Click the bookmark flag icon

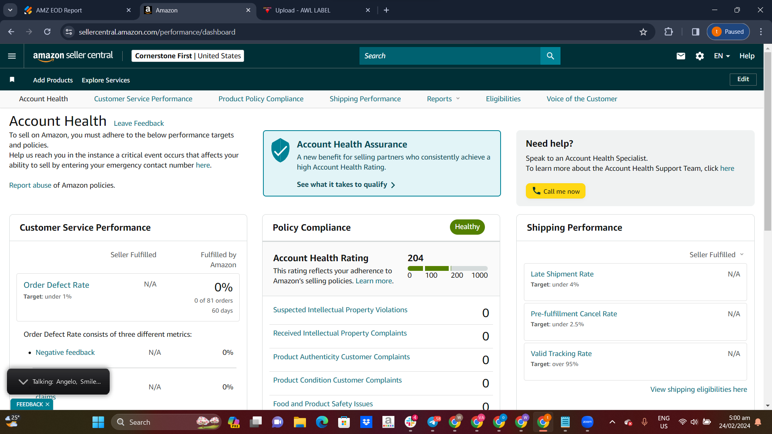[x=12, y=80]
